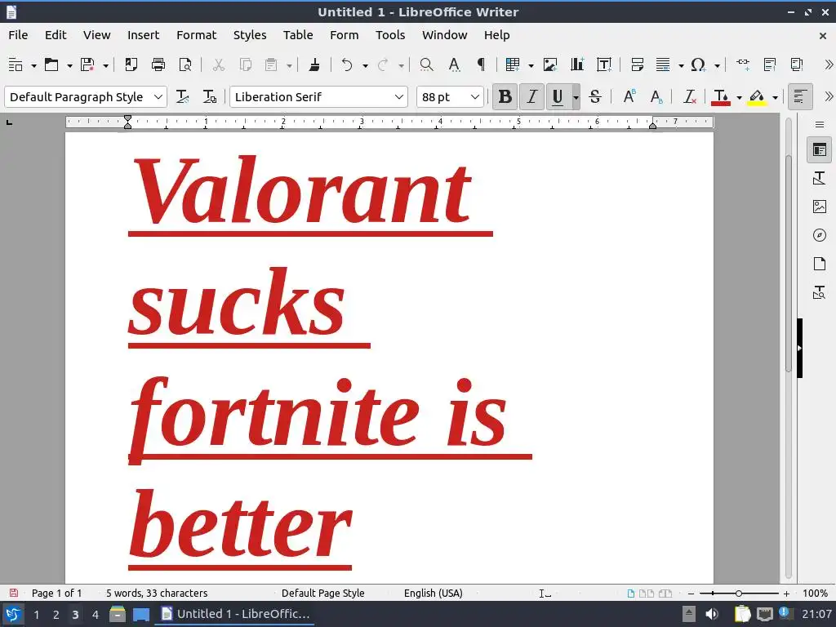Click the Insert Page Break icon

coord(637,65)
